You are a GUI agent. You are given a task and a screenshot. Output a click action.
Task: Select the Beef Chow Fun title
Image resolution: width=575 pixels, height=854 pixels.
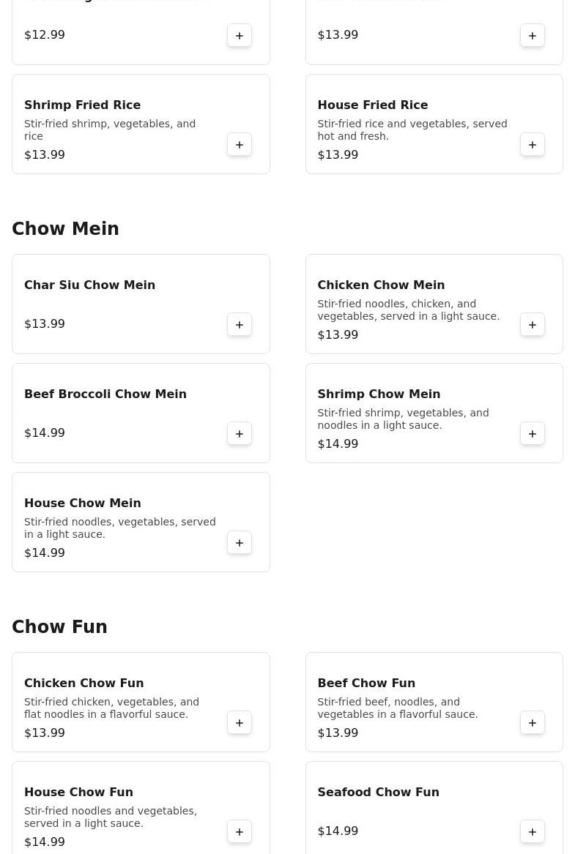[x=366, y=683]
